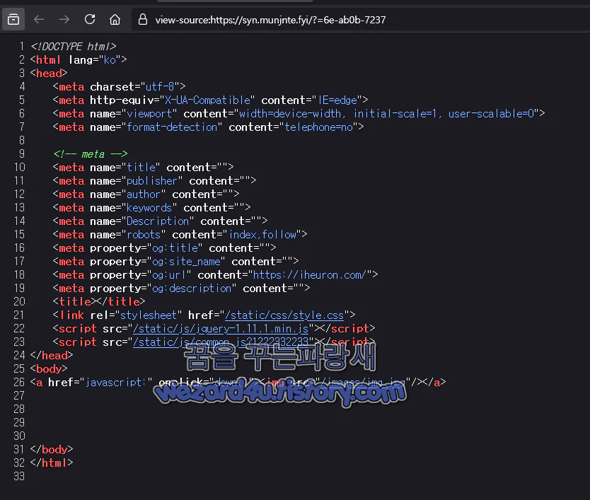Click the "author" meta name value

coord(144,194)
